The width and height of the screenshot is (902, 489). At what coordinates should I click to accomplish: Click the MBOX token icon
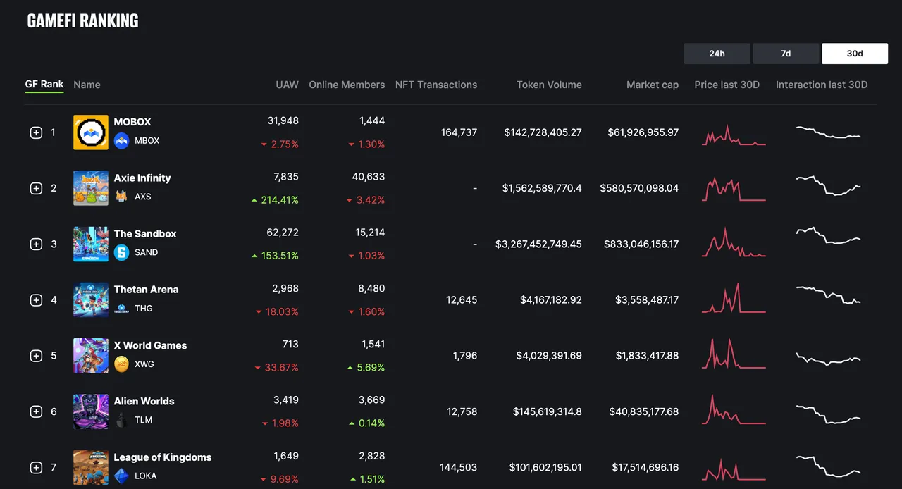tap(121, 141)
